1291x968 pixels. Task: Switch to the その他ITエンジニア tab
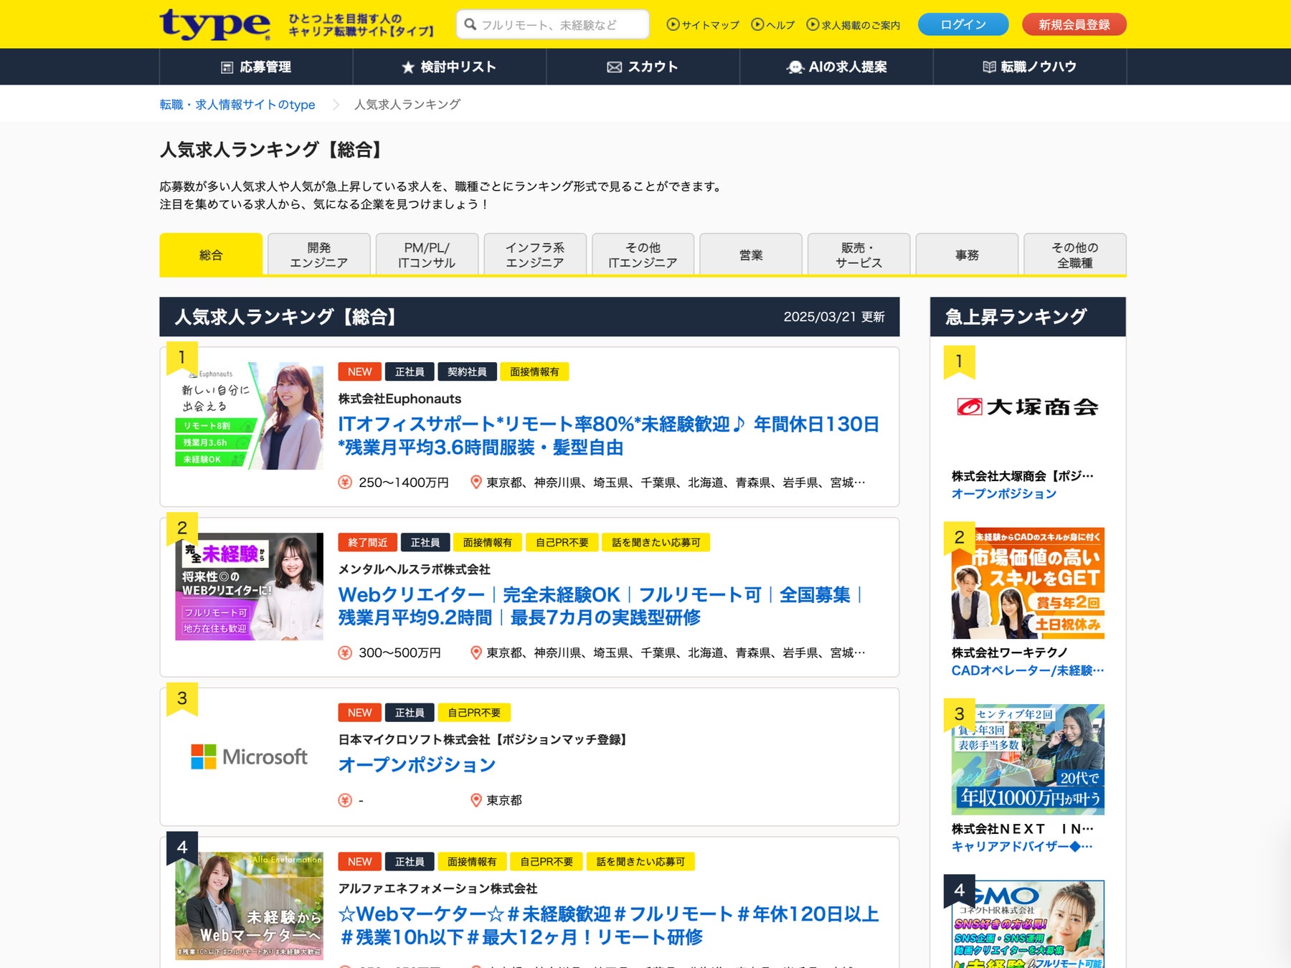click(643, 255)
